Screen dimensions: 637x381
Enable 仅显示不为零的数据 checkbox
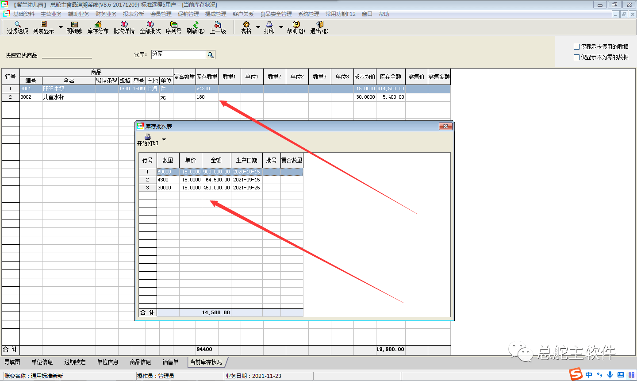coord(576,57)
